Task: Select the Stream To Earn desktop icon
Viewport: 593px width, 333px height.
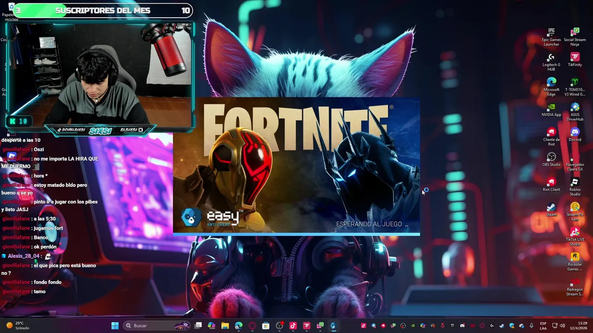Action: pos(575,212)
